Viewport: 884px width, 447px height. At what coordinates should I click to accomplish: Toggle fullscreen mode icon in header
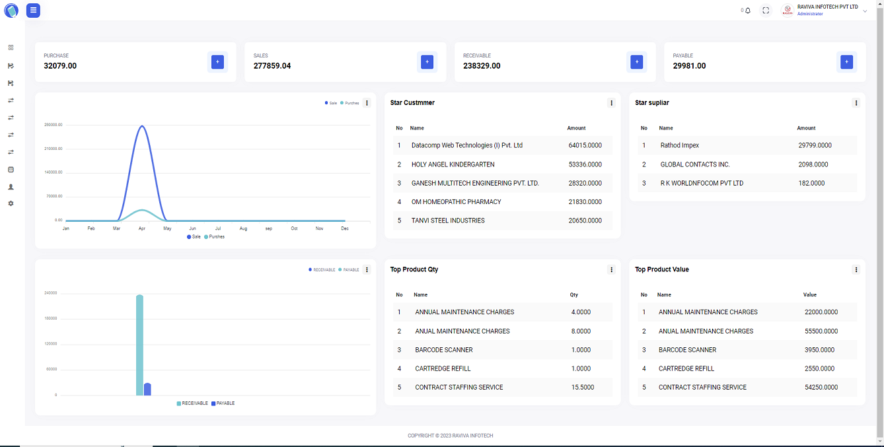coord(766,11)
